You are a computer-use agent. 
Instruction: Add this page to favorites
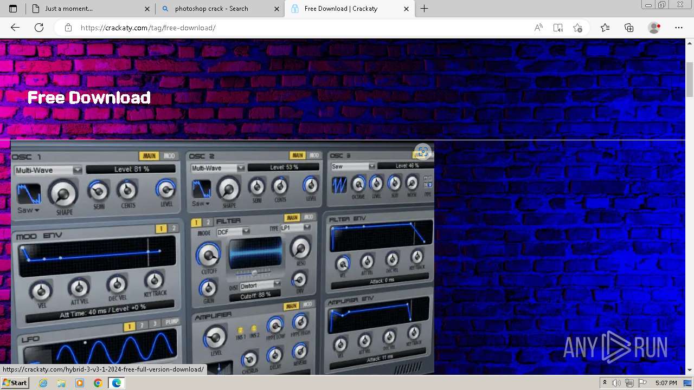tap(577, 28)
